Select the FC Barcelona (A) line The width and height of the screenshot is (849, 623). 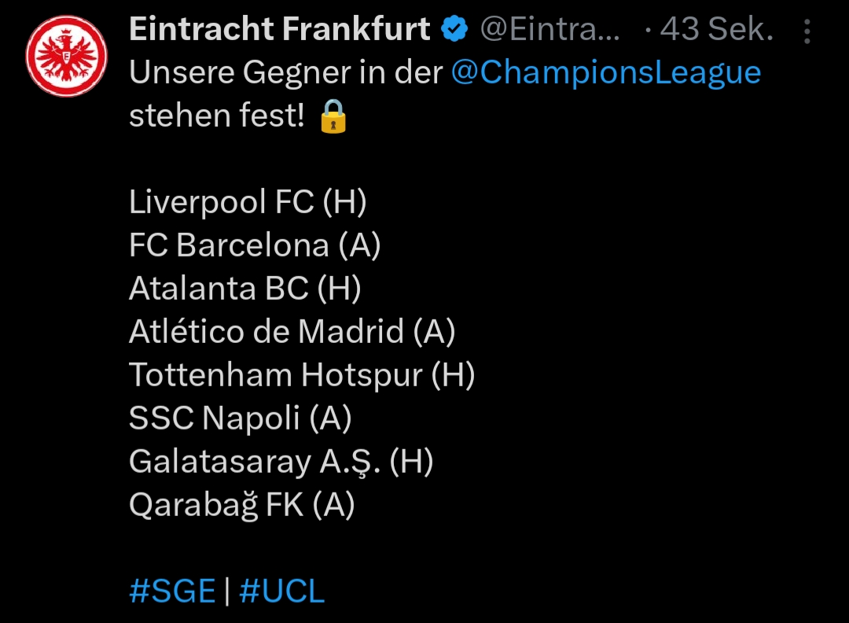point(255,245)
